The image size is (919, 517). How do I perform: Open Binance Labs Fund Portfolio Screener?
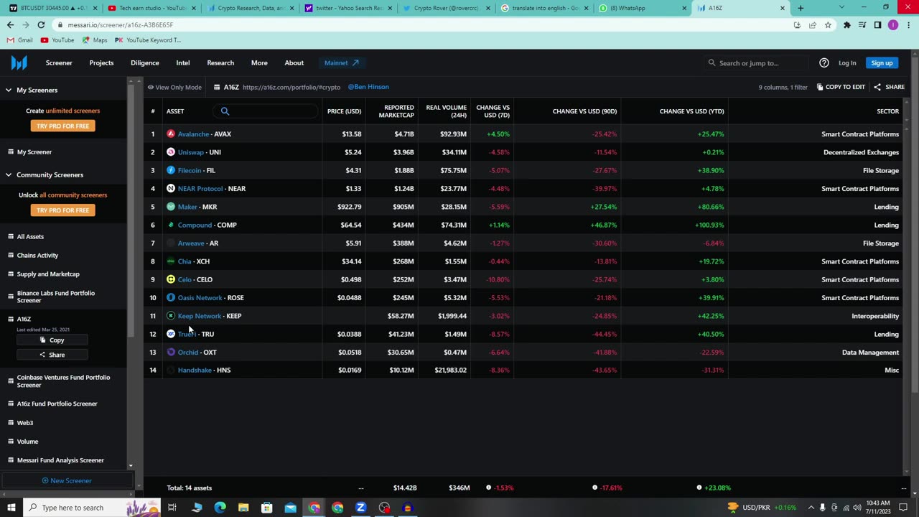(55, 297)
